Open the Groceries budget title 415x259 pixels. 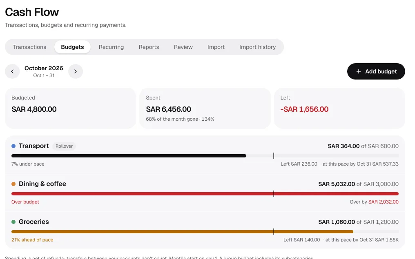pos(34,222)
